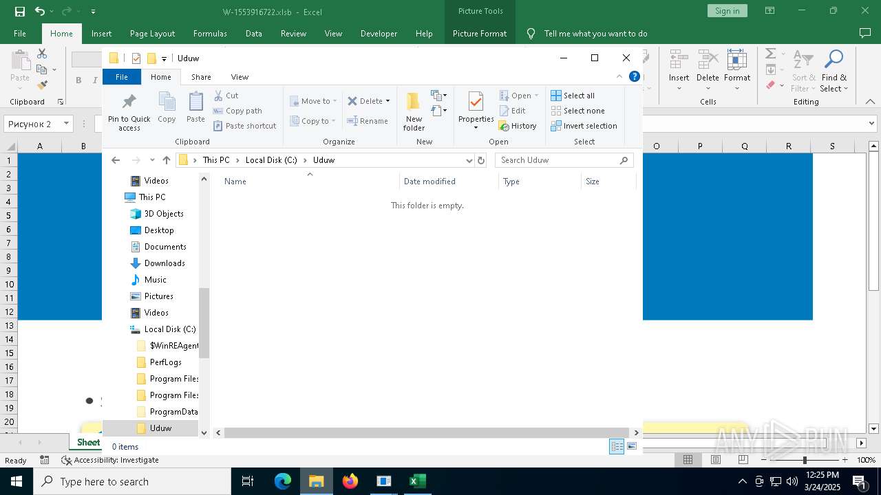
Task: Open file History in Explorer ribbon
Action: [518, 126]
